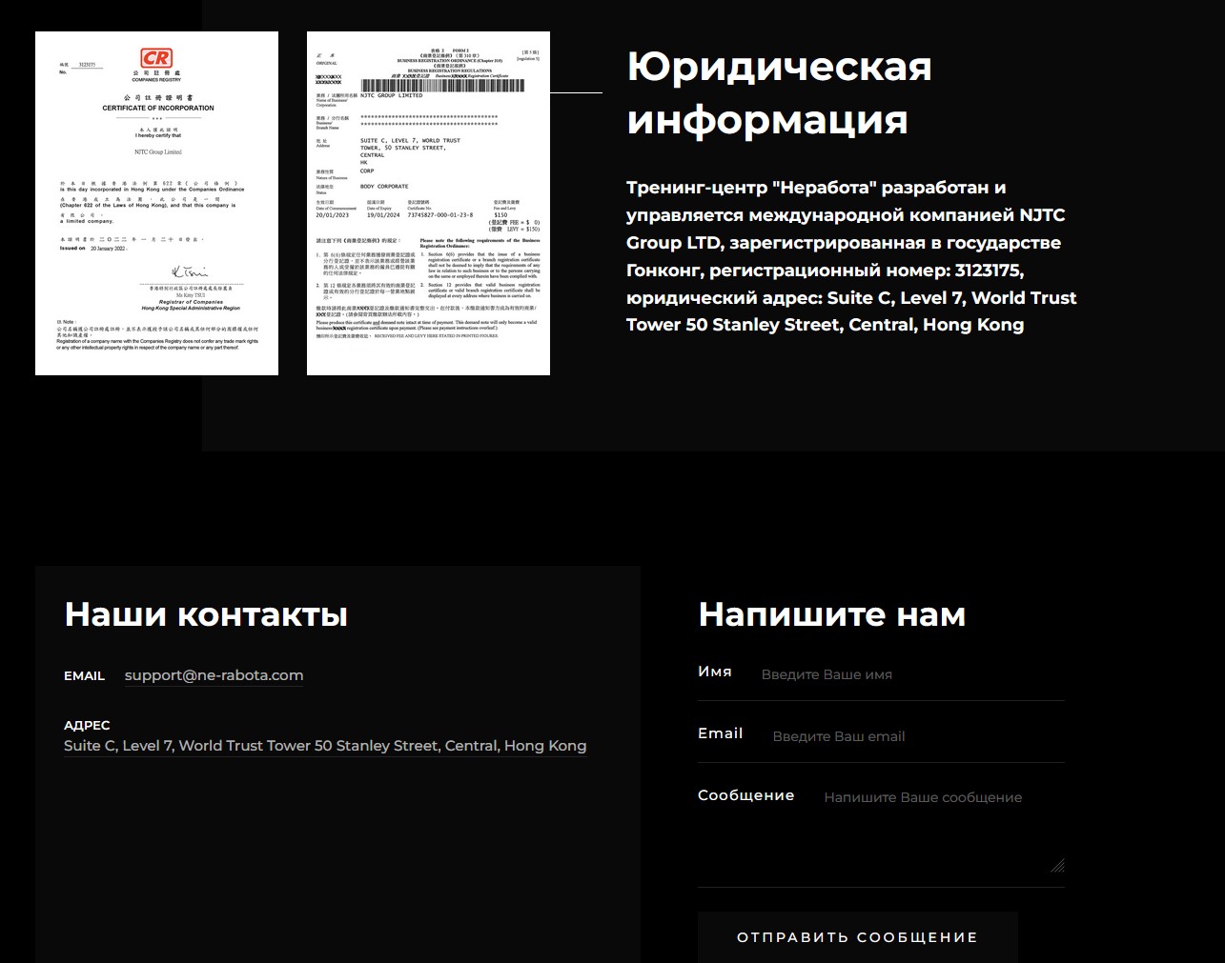
Task: Click the legal paragraph mentioning NJTC Group LTD
Action: tap(851, 256)
